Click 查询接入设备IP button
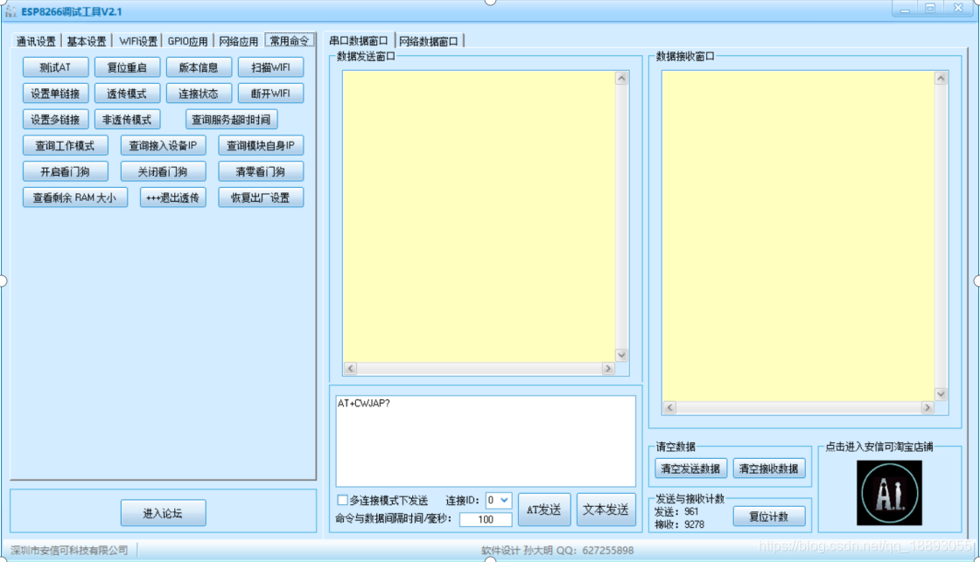 tap(163, 145)
